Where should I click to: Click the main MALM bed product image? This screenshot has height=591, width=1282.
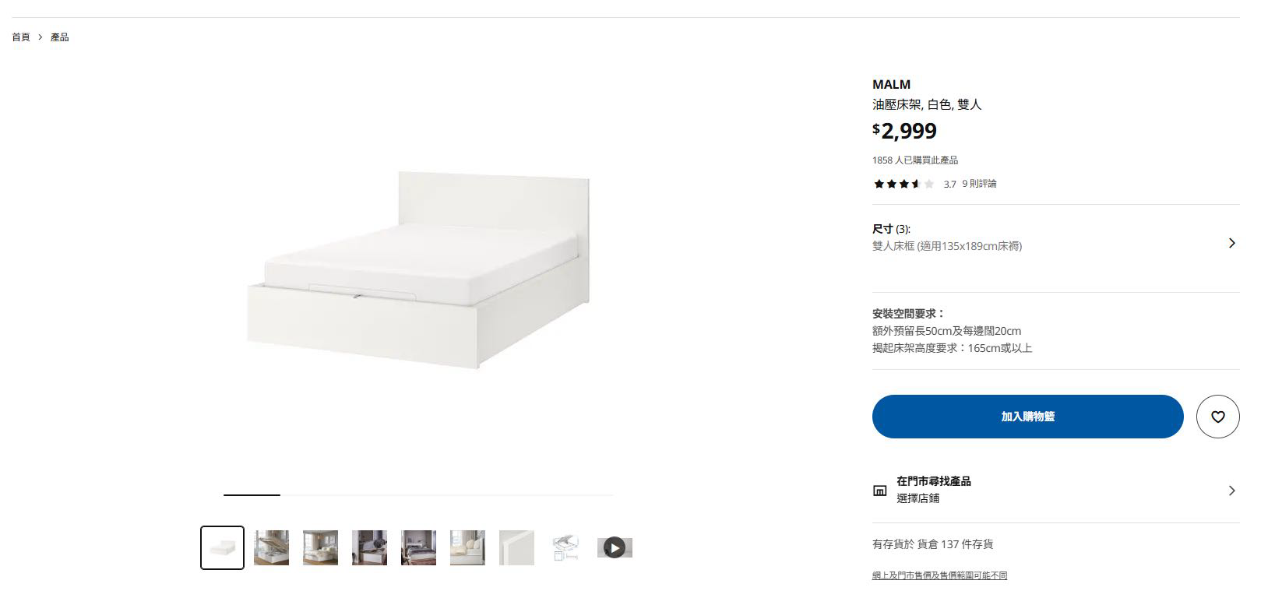tap(418, 270)
